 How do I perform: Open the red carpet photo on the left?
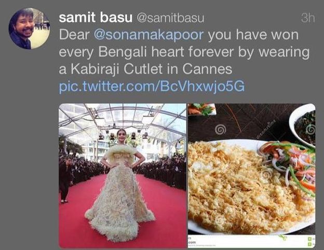(x=123, y=176)
